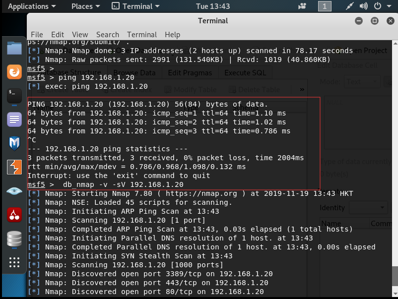Click the power icon in the top bar

pos(378,6)
